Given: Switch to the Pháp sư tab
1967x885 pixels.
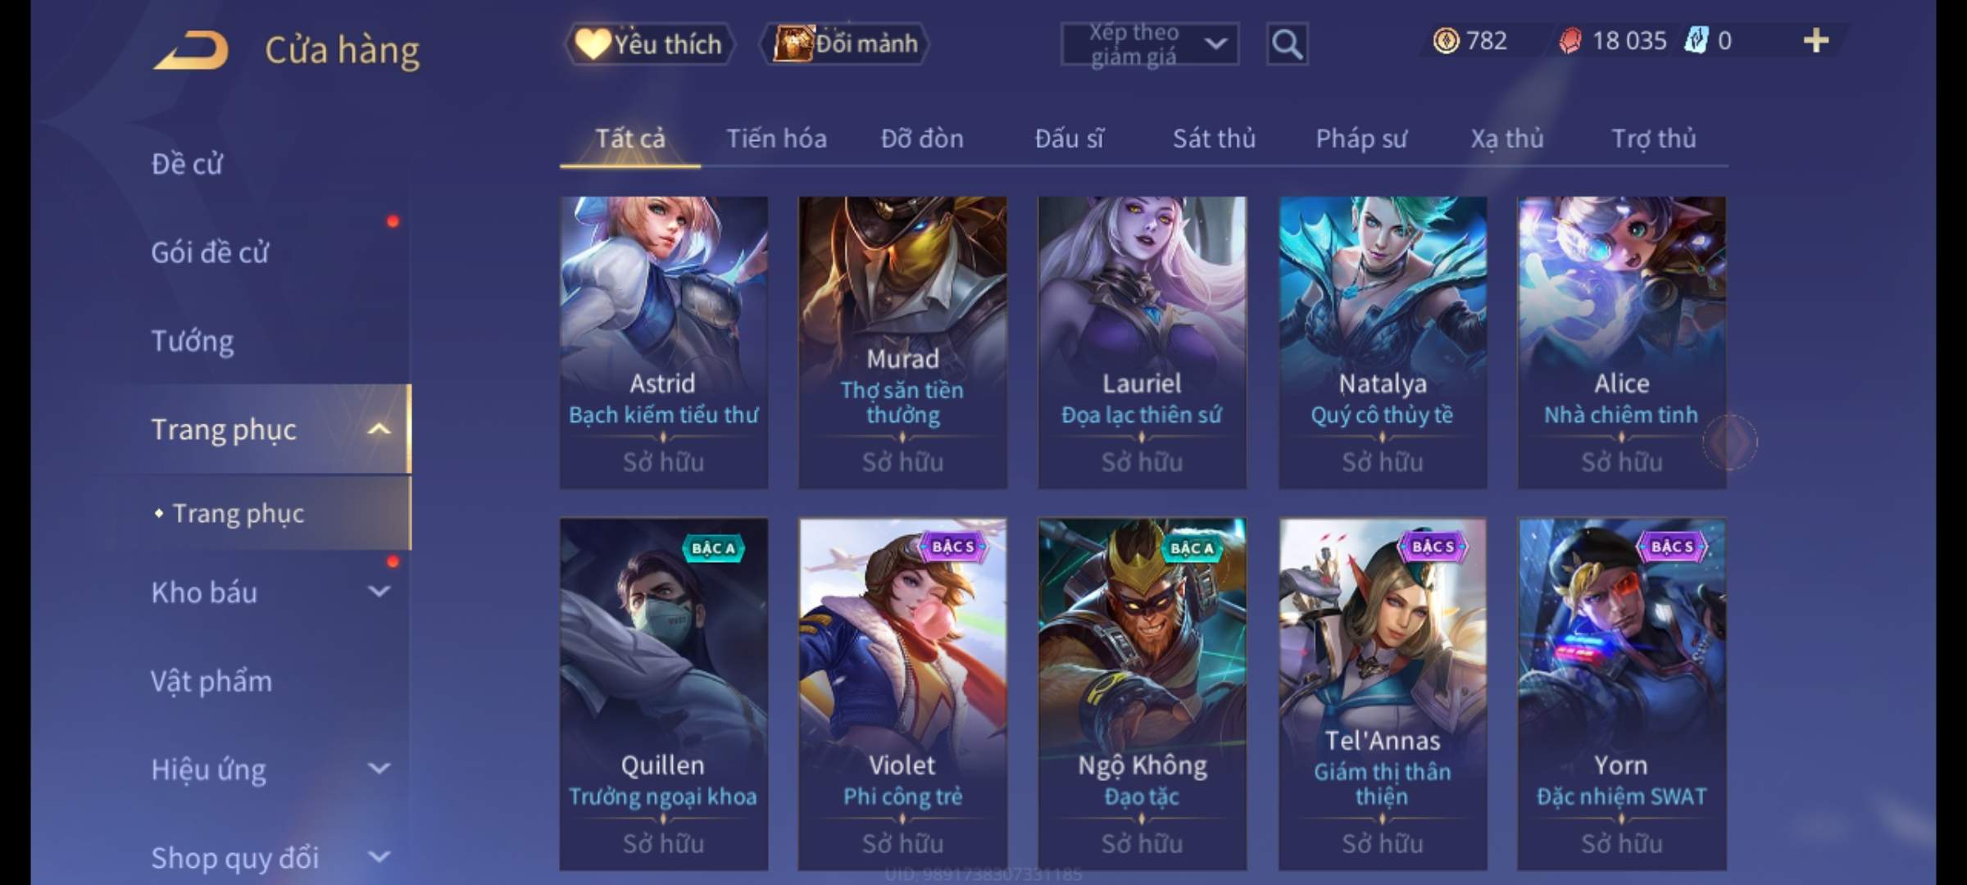Looking at the screenshot, I should (x=1361, y=138).
